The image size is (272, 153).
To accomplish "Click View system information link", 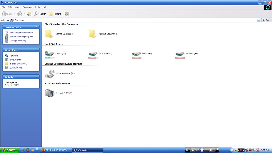I will [x=21, y=33].
